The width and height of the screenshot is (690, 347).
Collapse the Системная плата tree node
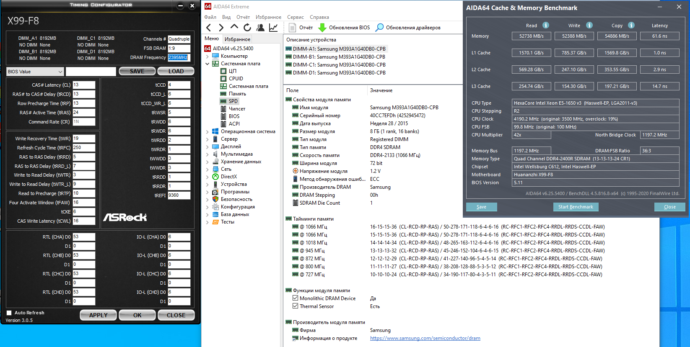208,64
